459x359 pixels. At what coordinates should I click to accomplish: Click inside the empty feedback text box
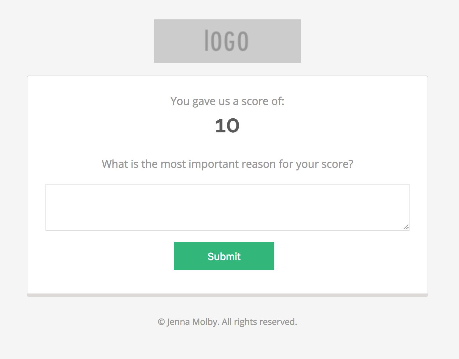coord(227,207)
